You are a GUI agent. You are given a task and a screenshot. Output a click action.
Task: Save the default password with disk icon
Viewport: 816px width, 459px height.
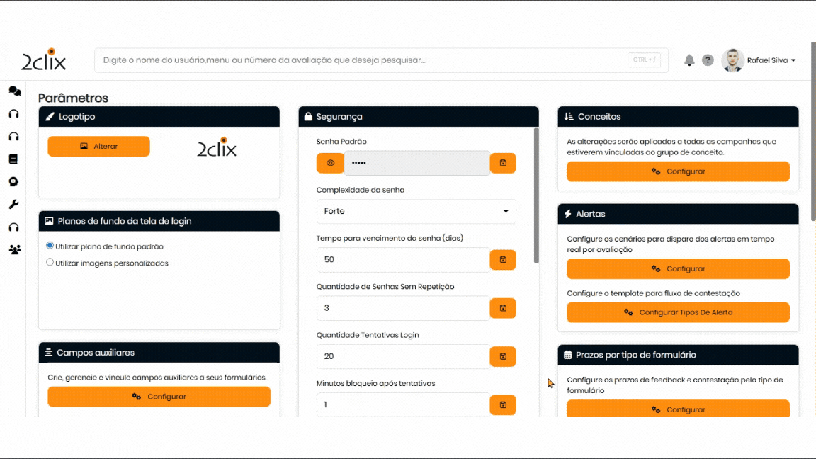tap(503, 163)
